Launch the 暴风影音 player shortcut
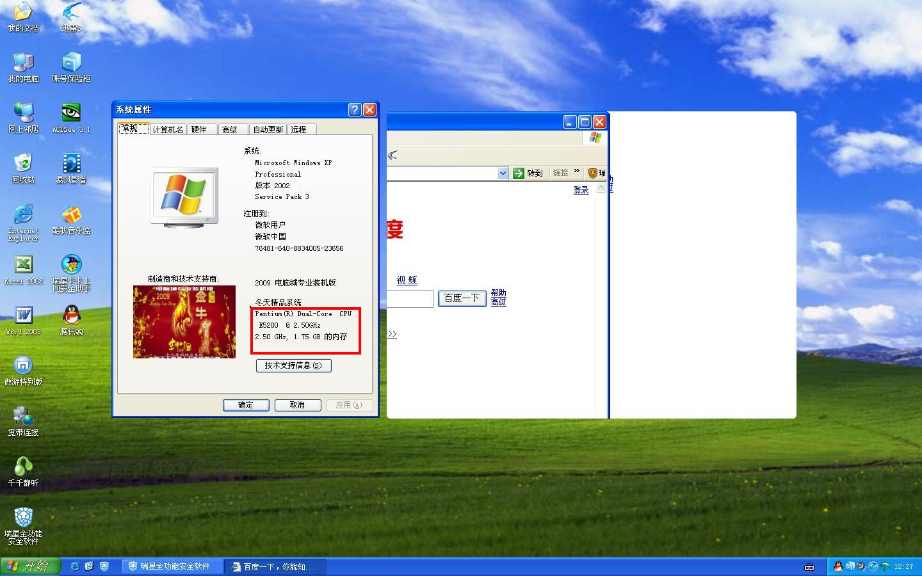Image resolution: width=922 pixels, height=576 pixels. (71, 168)
